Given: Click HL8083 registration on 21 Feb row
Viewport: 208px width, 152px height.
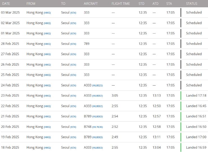Looking at the screenshot, I should coord(97,117).
